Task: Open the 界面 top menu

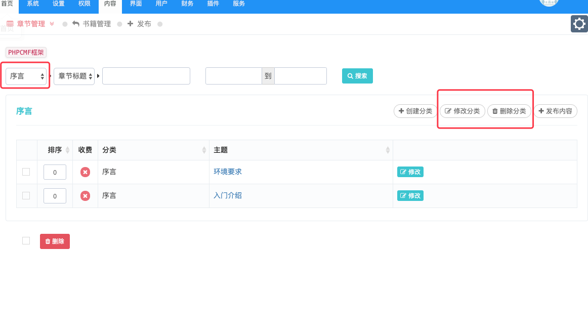Action: (136, 4)
